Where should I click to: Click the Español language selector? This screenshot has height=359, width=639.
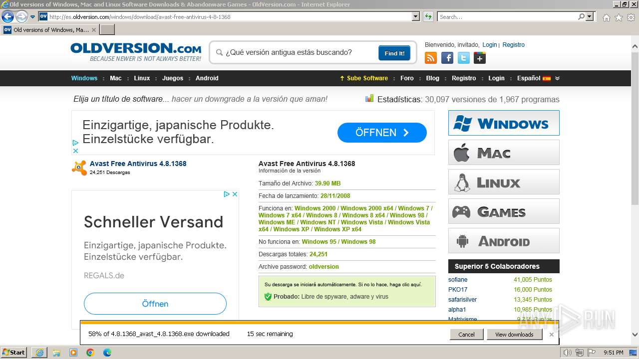coord(534,78)
